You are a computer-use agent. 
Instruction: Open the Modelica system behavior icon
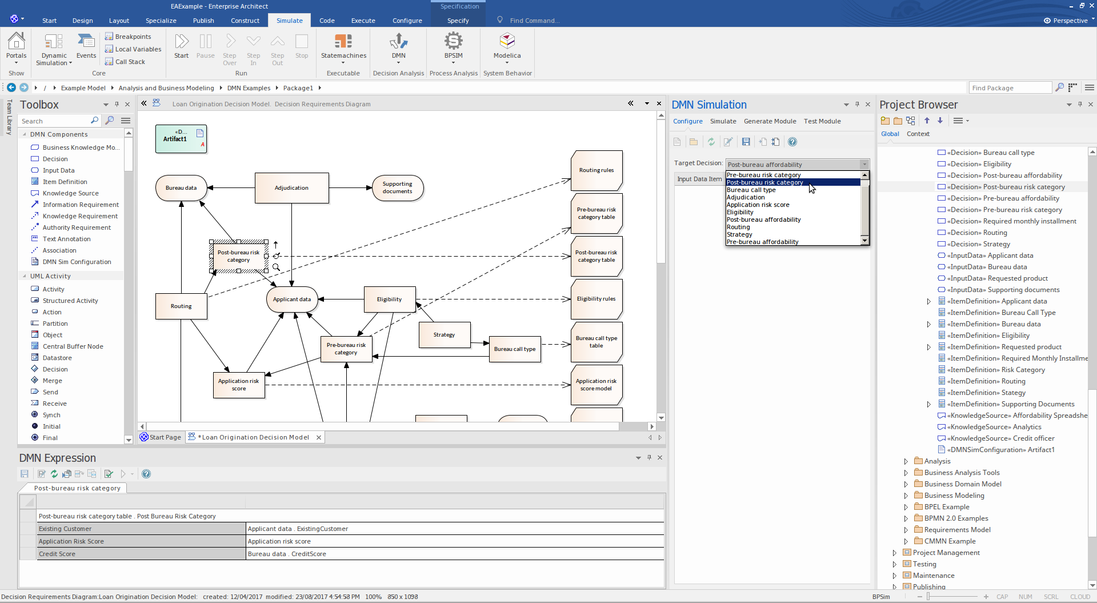tap(507, 46)
